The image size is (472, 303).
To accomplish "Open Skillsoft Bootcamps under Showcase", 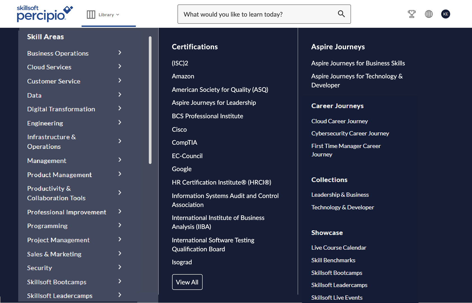I will point(337,273).
